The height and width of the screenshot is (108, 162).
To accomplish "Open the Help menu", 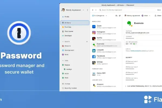I will [x=159, y=10].
